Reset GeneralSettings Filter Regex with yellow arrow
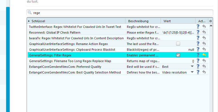The width and height of the screenshot is (218, 112). (204, 55)
